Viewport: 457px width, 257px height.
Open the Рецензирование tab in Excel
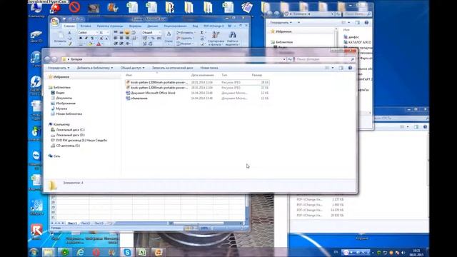(175, 26)
